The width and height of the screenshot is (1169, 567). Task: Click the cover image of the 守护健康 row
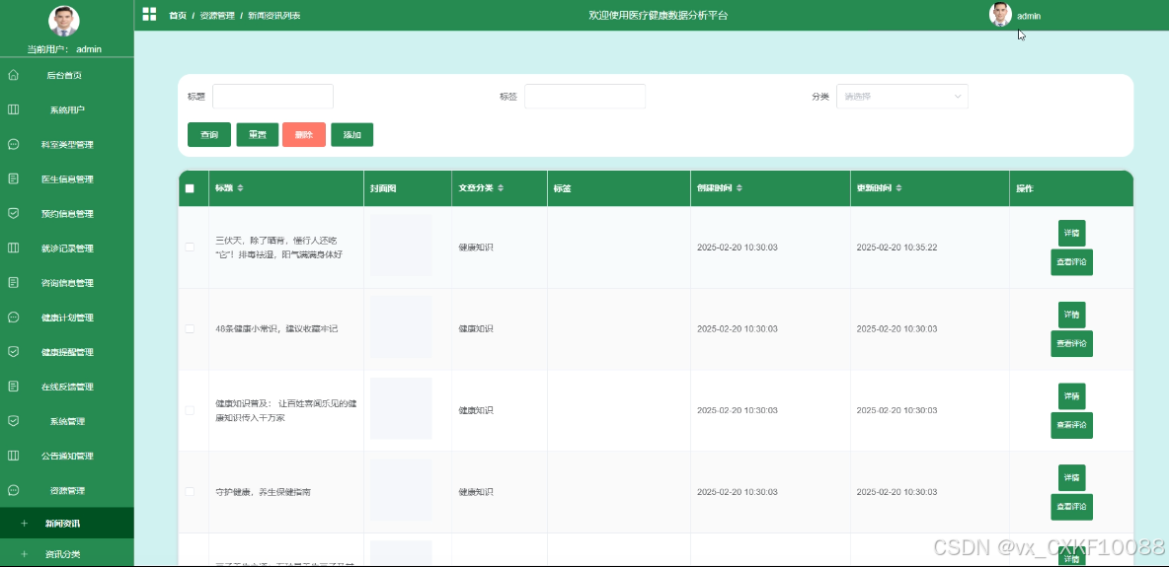[401, 489]
